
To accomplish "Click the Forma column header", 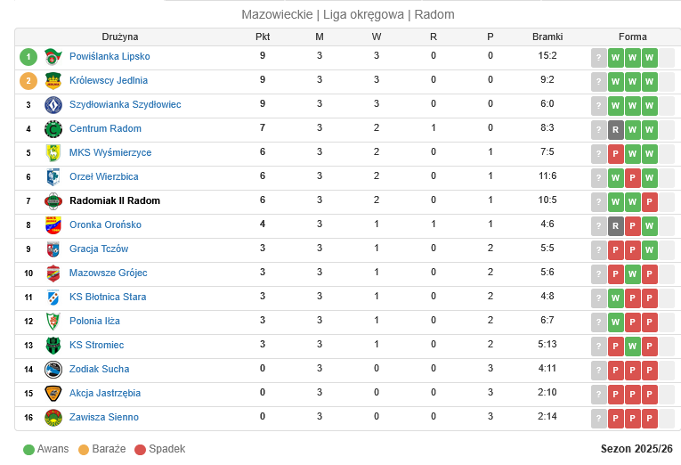I will tap(633, 37).
